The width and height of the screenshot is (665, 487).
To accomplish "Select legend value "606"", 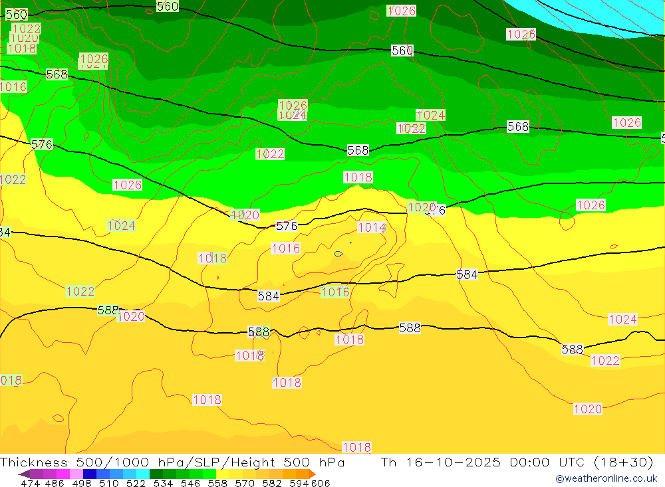I will click(x=321, y=483).
